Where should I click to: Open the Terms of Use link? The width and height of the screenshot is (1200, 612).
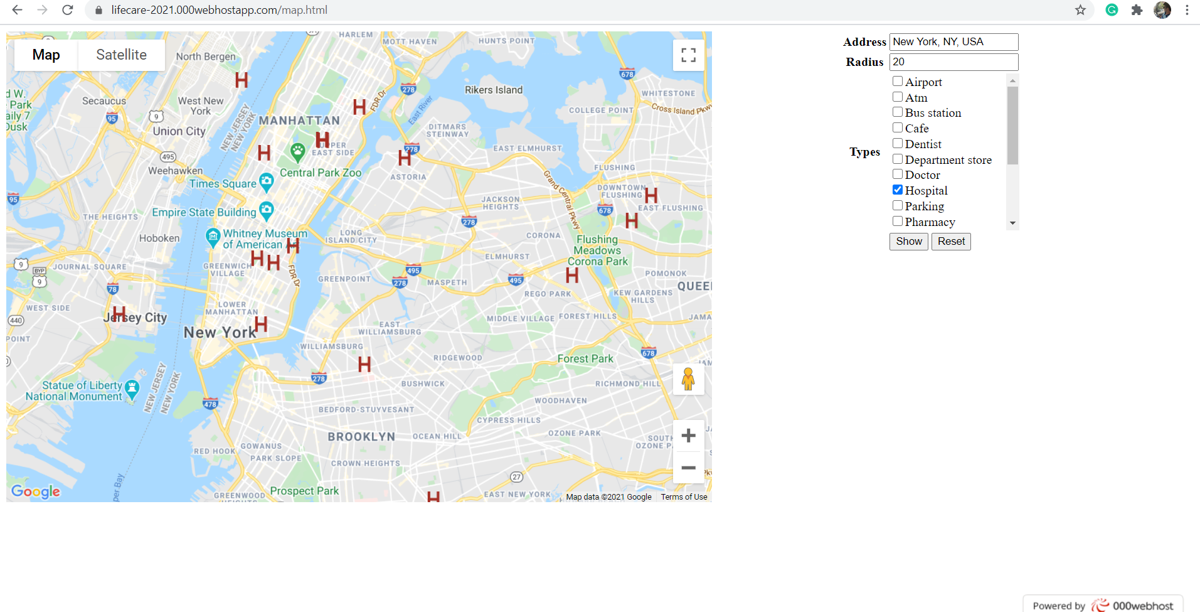pos(684,497)
